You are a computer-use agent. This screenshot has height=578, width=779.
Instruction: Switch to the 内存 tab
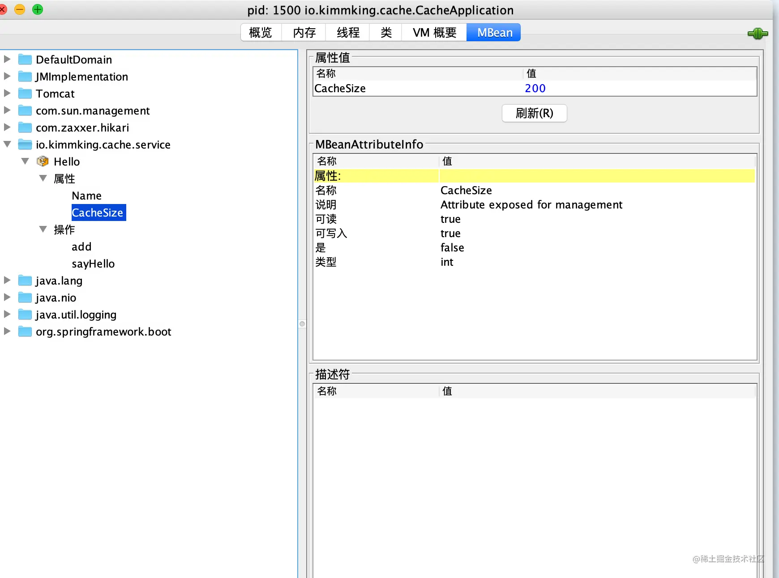pyautogui.click(x=304, y=32)
